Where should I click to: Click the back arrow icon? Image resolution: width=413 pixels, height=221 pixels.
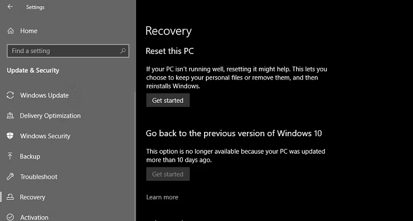coord(10,7)
